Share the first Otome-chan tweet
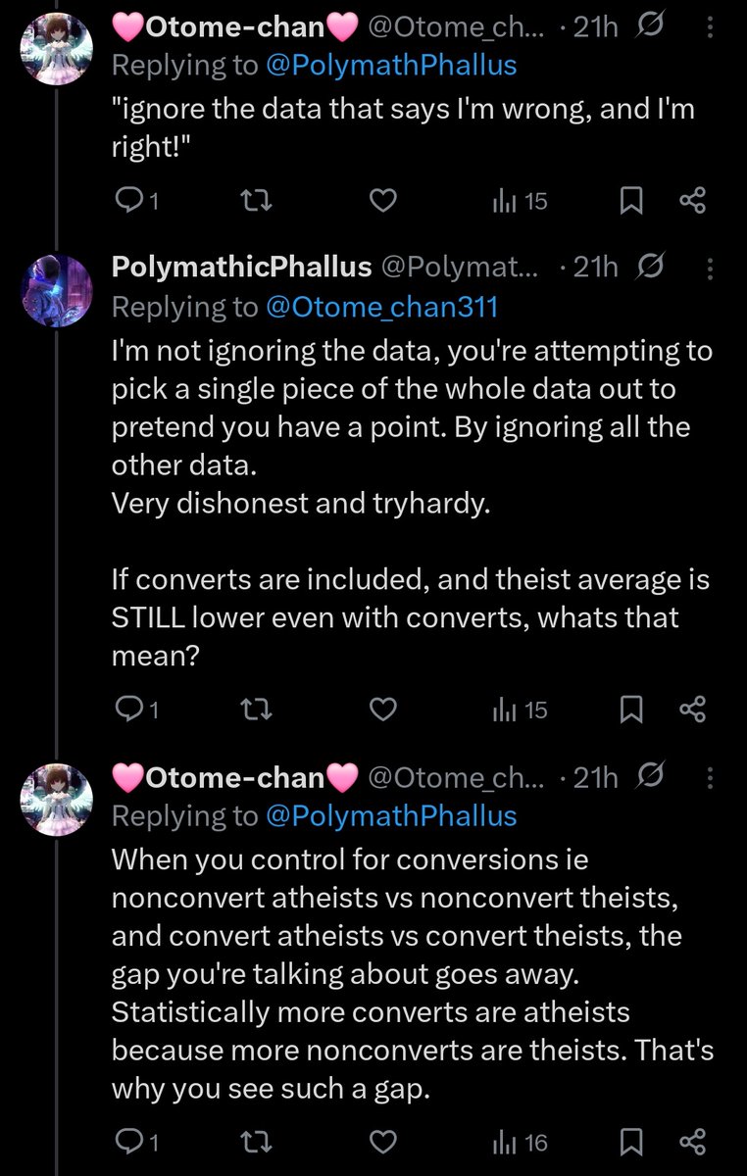This screenshot has width=747, height=1176. point(692,201)
